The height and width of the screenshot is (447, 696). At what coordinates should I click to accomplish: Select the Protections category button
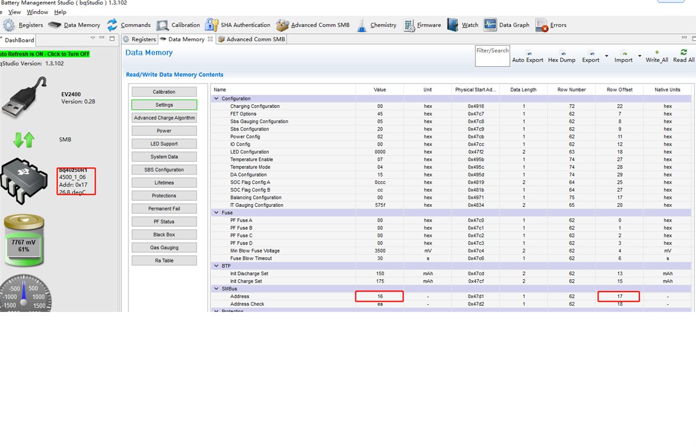164,196
